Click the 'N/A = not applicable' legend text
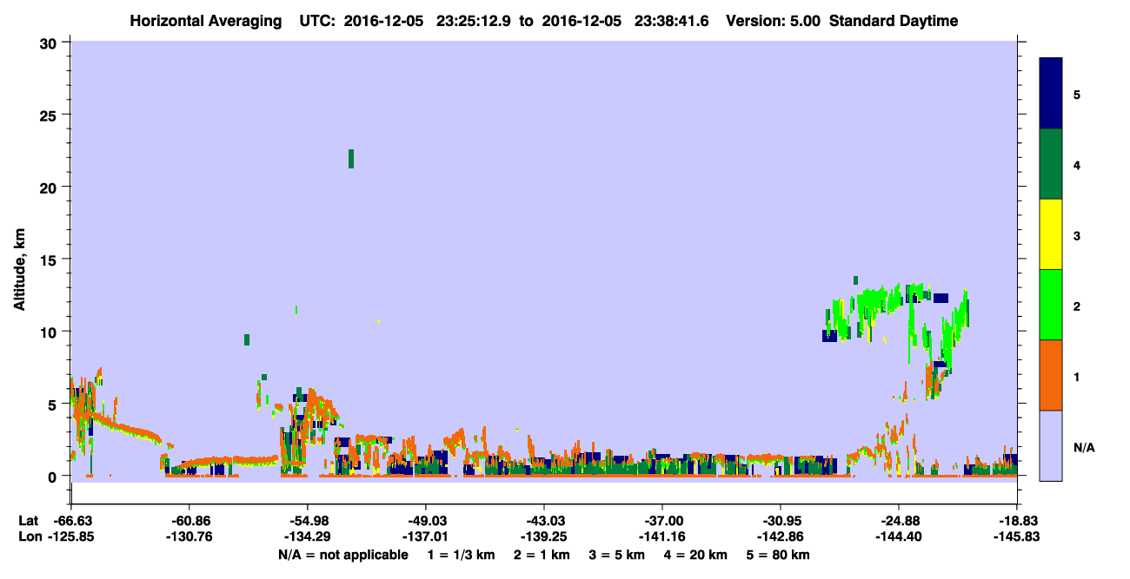Screen dimensions: 1130x579 [342, 555]
